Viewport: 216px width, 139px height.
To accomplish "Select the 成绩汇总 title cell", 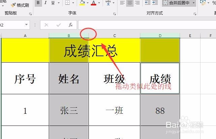I will click(x=91, y=50).
